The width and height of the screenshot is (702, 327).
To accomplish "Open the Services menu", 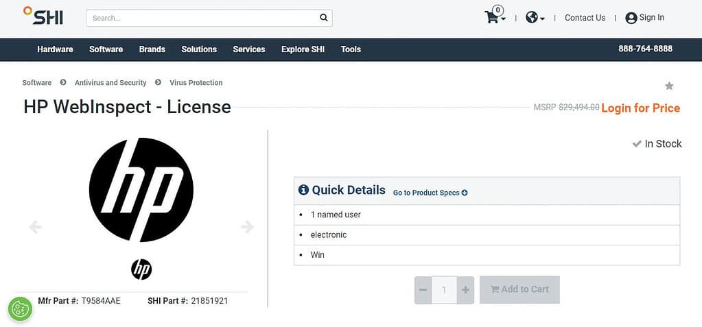I will (249, 49).
